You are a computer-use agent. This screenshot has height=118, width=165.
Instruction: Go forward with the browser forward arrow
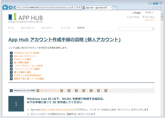click(10, 7)
